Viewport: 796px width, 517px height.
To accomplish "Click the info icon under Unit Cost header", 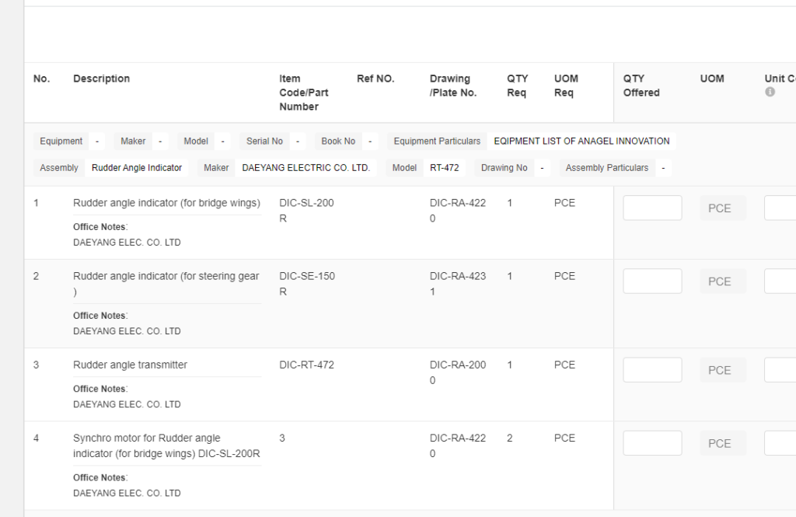I will (x=770, y=93).
